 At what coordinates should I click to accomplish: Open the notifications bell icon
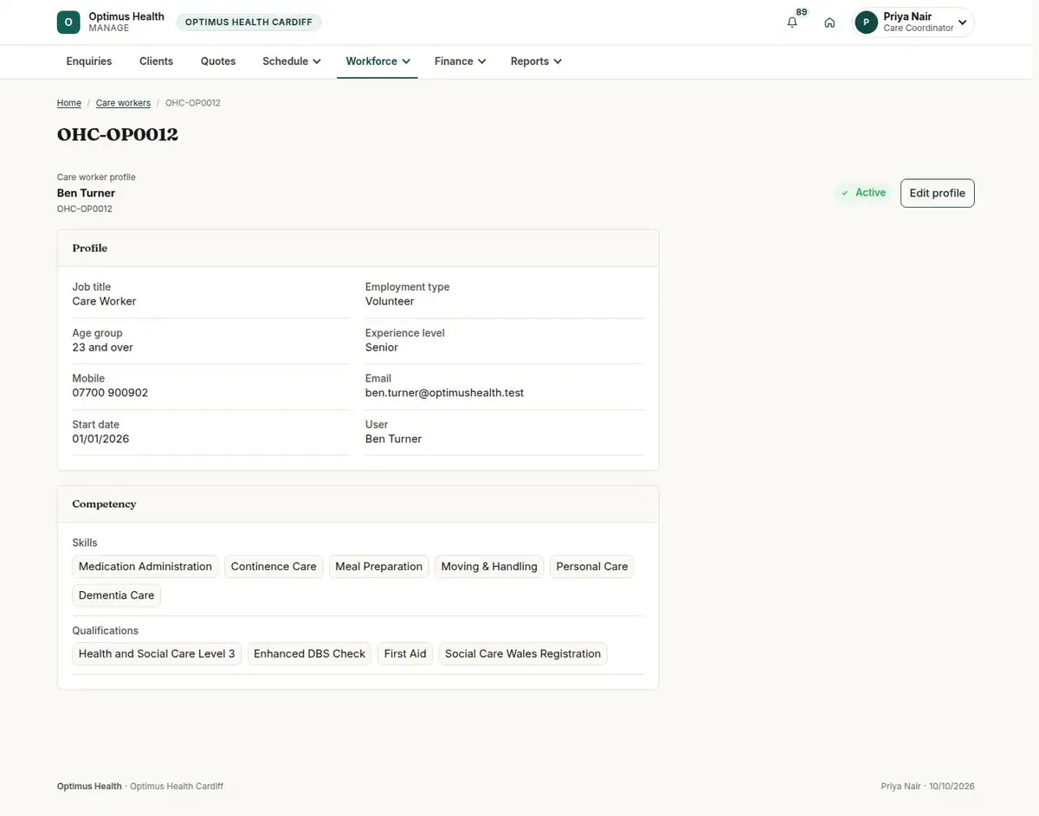click(x=792, y=22)
